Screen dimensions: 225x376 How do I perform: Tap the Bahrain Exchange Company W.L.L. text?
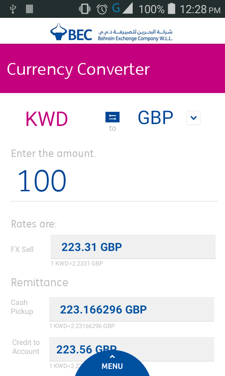coord(135,39)
